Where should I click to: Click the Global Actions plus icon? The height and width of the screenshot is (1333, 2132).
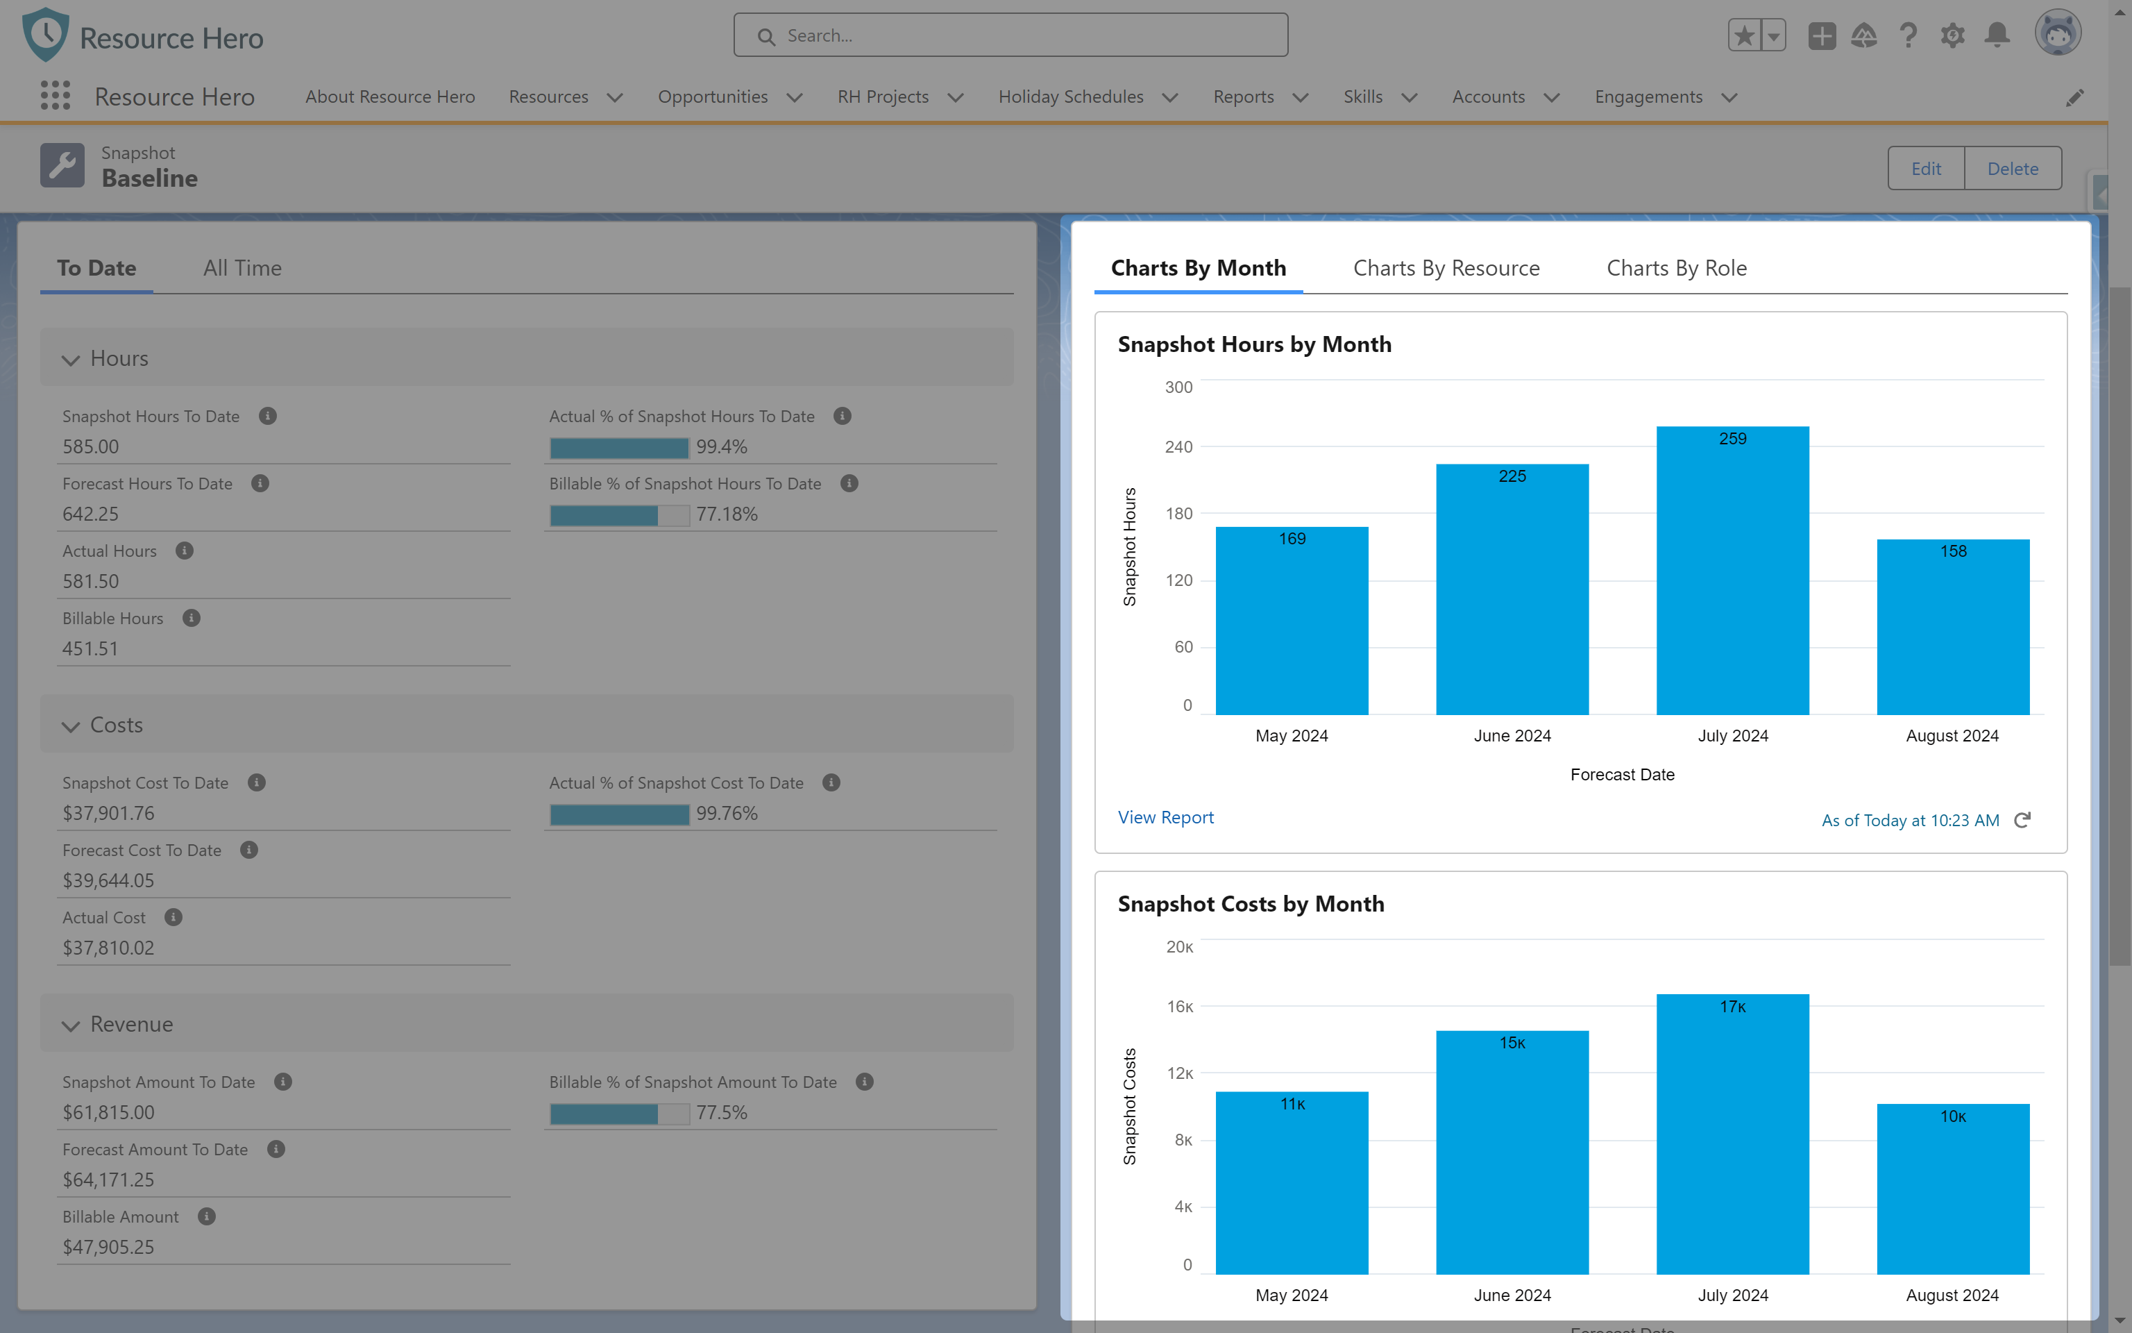point(1822,36)
